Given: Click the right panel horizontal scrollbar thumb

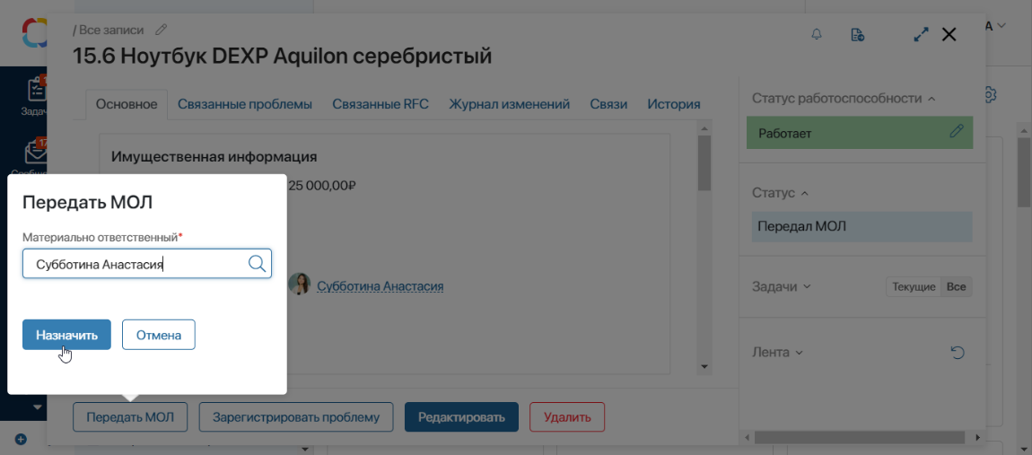Looking at the screenshot, I should [860, 437].
